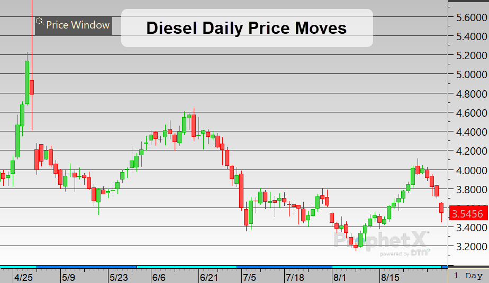Click the 4/25 date label on time axis
The height and width of the screenshot is (283, 489).
[23, 277]
